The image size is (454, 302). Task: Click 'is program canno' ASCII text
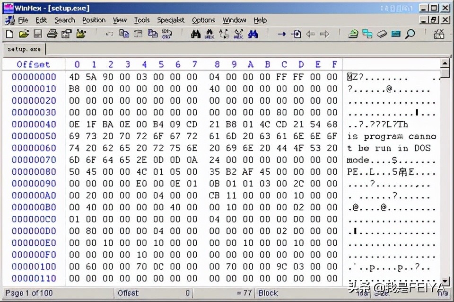(392, 136)
